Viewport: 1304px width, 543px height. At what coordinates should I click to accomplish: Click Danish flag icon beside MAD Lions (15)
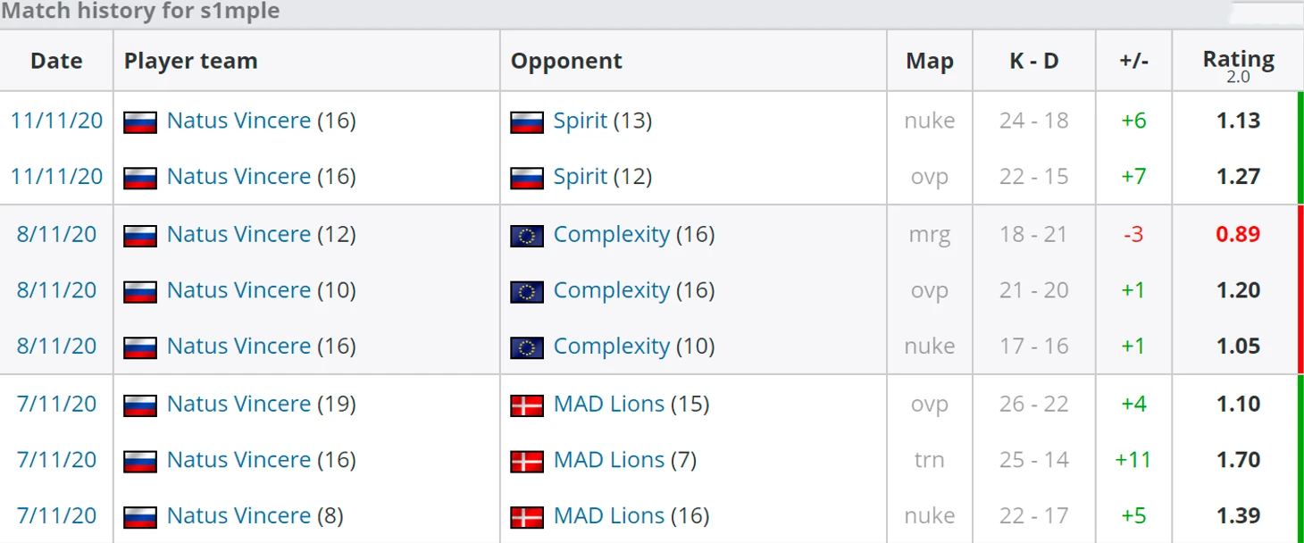click(526, 405)
